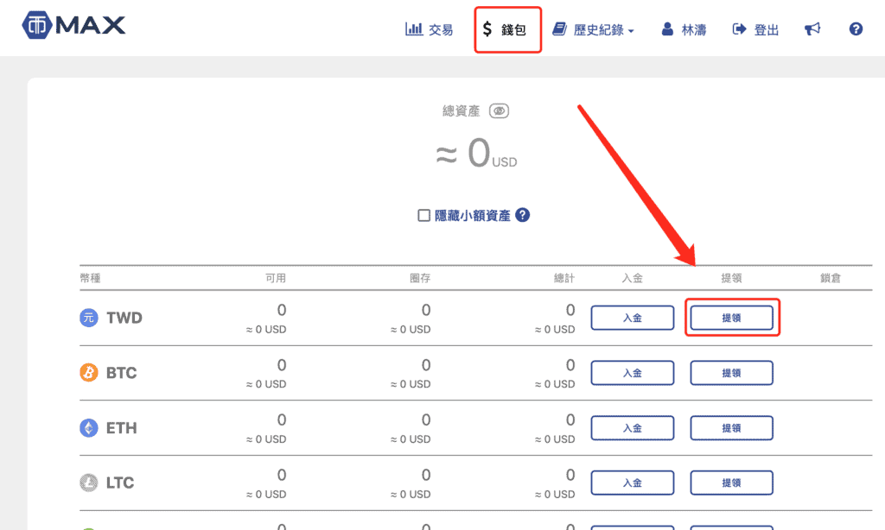The image size is (885, 530).
Task: Click the BTC currency name
Action: (x=121, y=373)
